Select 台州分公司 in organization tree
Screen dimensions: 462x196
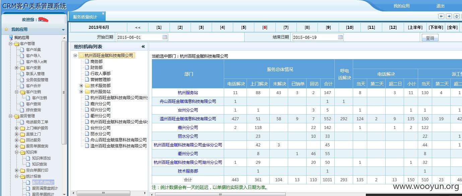(101, 128)
